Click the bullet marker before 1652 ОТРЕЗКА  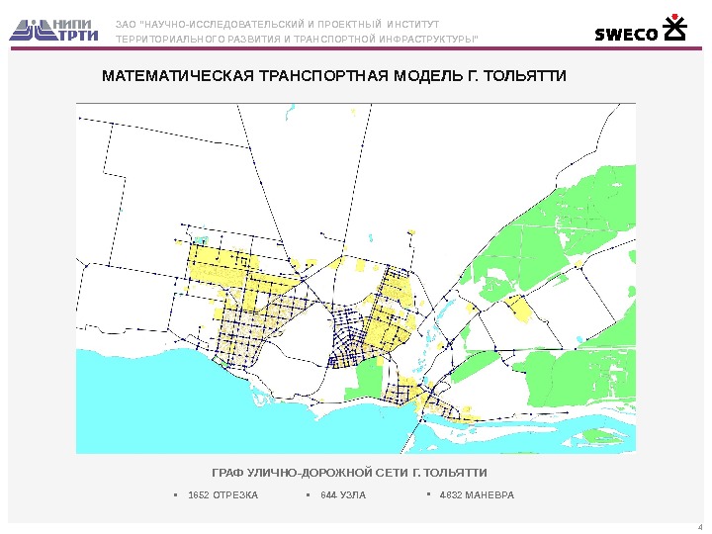pyautogui.click(x=176, y=494)
